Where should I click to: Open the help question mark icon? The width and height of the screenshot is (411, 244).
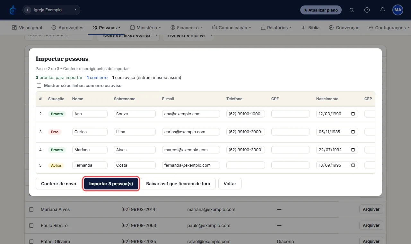367,10
